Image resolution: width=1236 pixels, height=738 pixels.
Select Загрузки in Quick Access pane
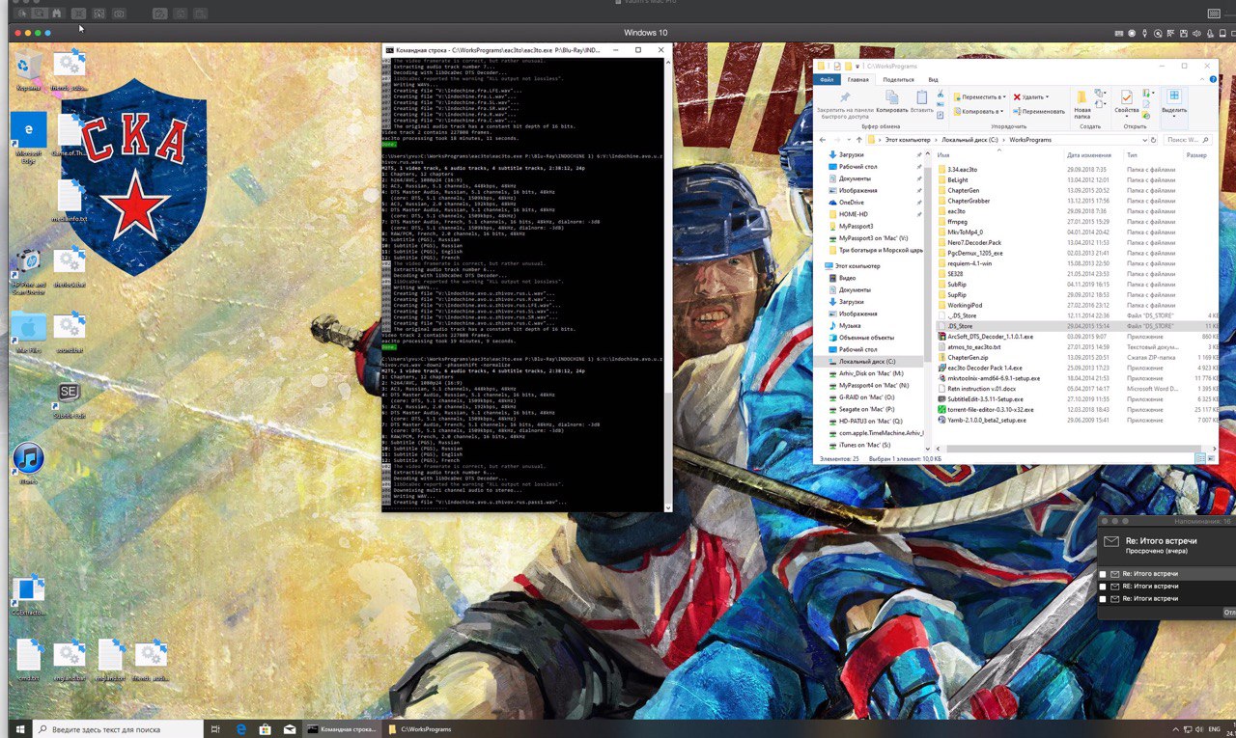pos(851,154)
